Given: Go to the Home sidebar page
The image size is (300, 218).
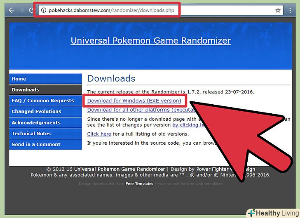Looking at the screenshot, I should click(x=45, y=79).
